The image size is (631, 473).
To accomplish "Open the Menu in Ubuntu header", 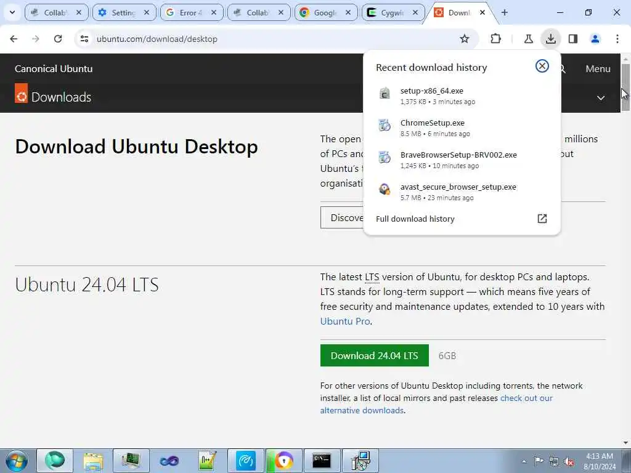I will pyautogui.click(x=598, y=69).
